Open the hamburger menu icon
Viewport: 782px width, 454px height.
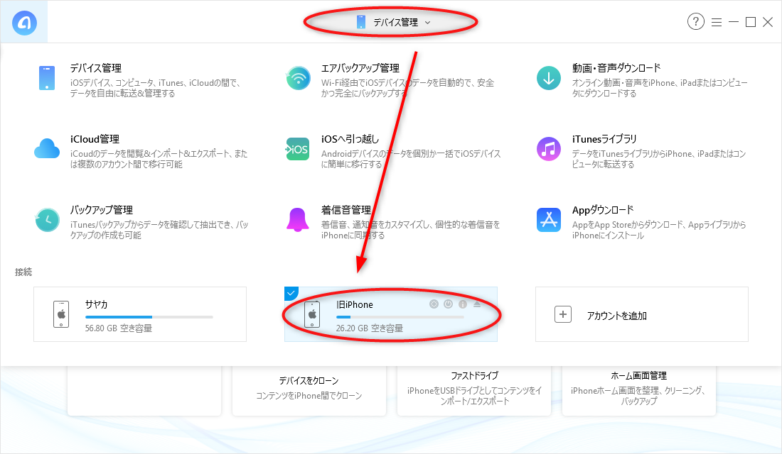coord(717,22)
